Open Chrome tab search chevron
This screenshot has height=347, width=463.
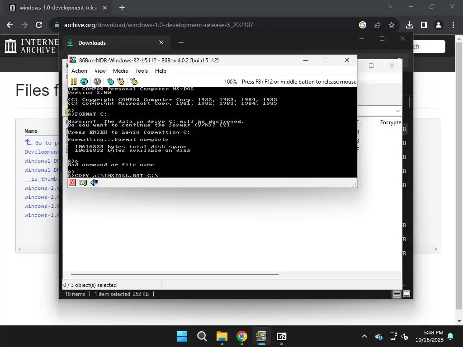[390, 6]
